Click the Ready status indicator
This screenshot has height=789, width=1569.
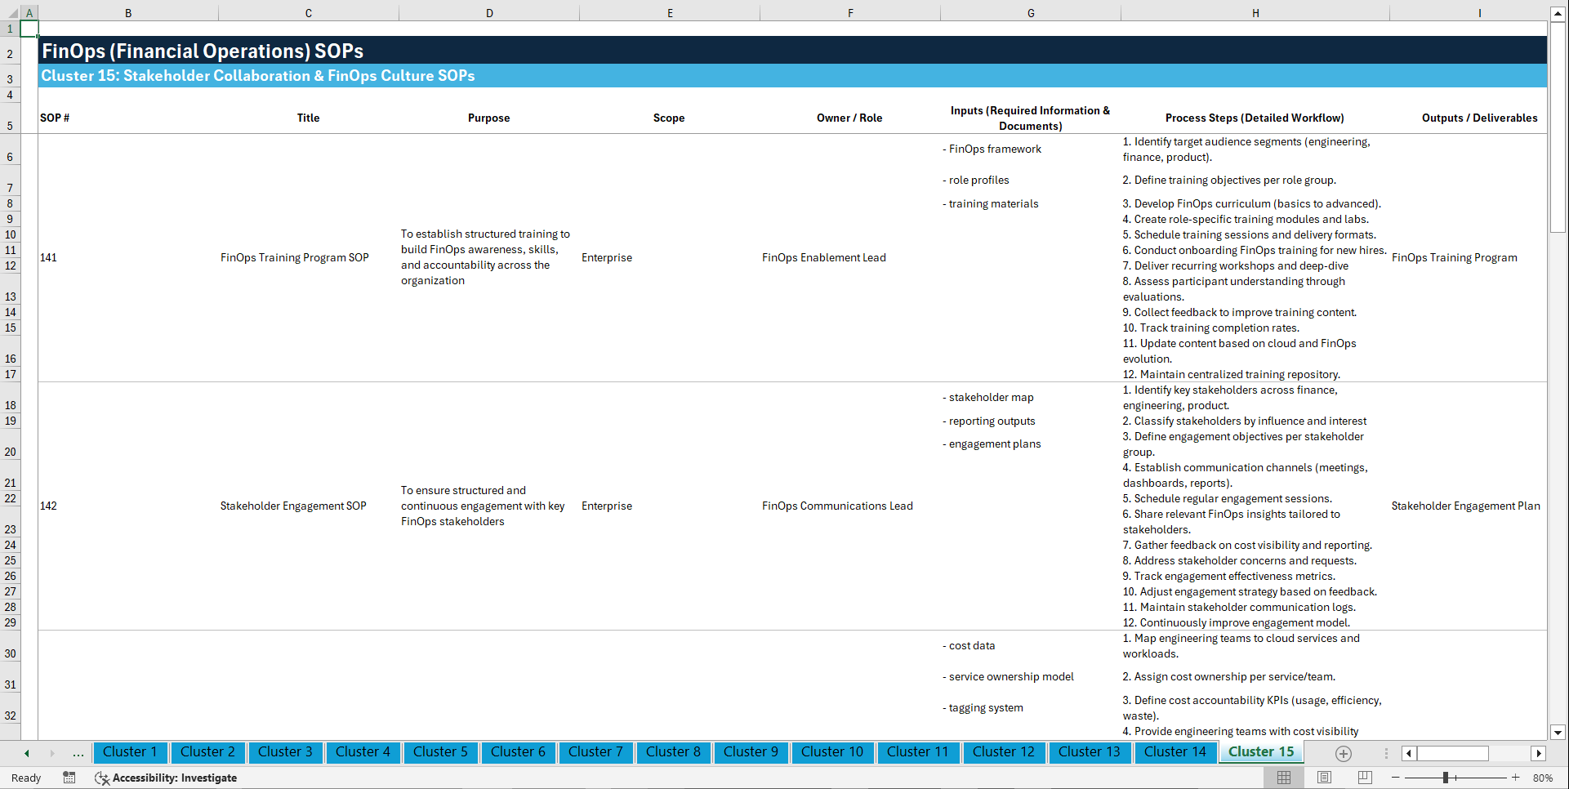pos(26,778)
